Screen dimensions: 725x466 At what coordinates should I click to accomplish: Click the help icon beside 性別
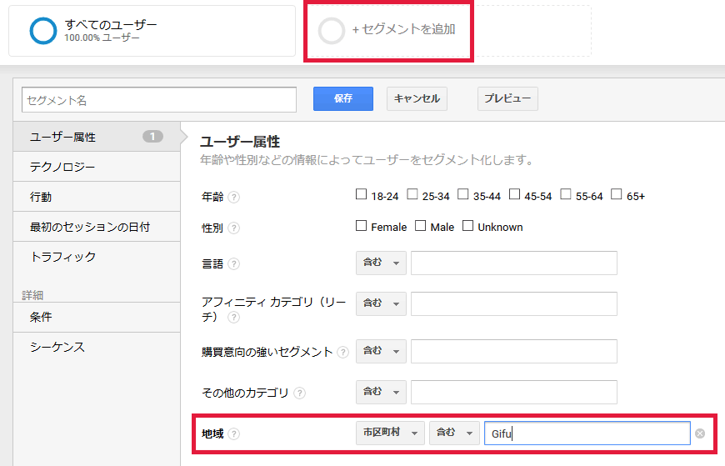click(x=234, y=228)
